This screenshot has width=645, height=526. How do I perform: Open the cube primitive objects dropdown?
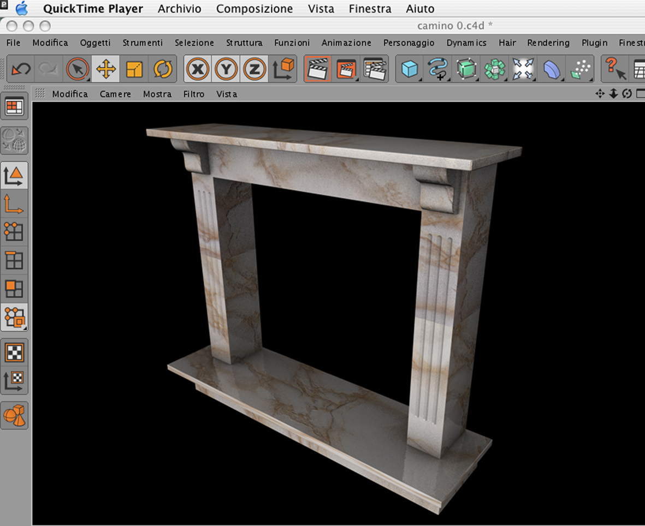[x=409, y=69]
